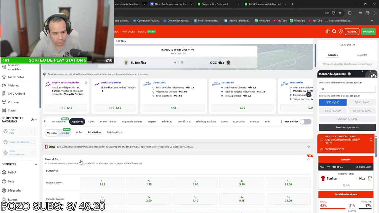
Task: Advance the highlighted bets carousel arrow
Action: [309, 94]
